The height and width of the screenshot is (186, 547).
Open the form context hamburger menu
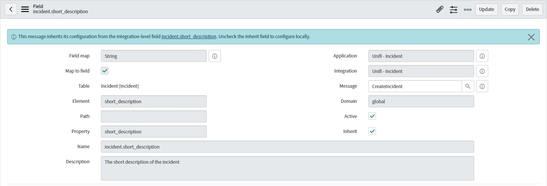coord(25,9)
